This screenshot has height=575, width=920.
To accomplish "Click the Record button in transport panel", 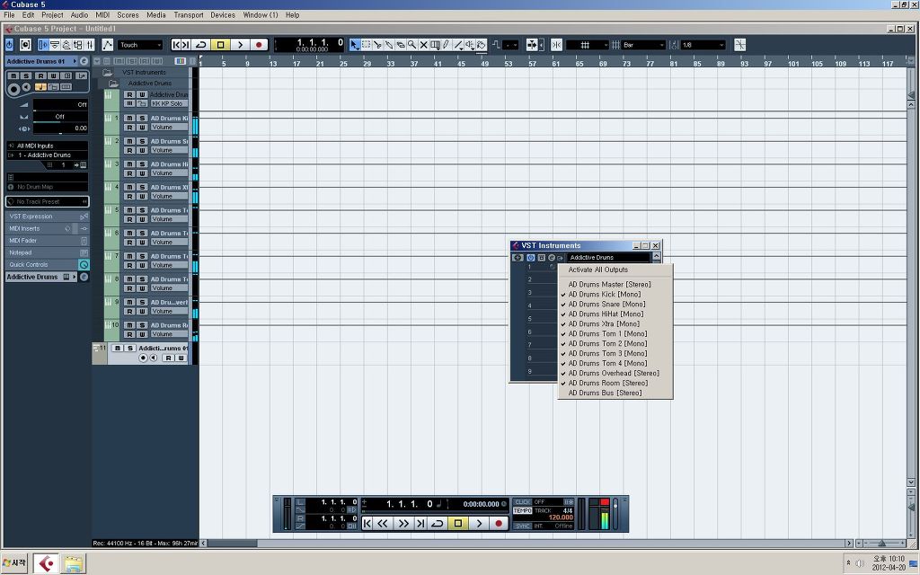I will point(499,524).
